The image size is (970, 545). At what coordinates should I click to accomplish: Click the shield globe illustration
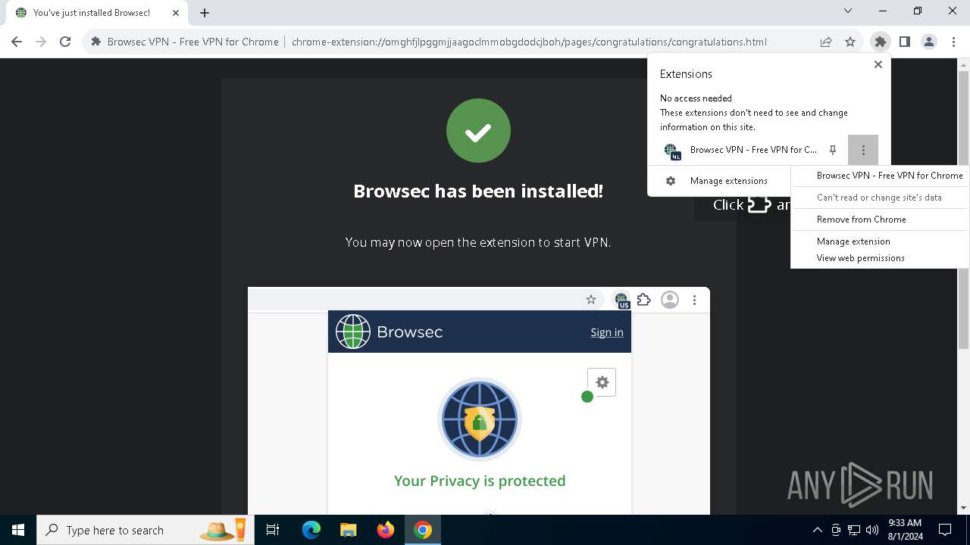coord(479,419)
